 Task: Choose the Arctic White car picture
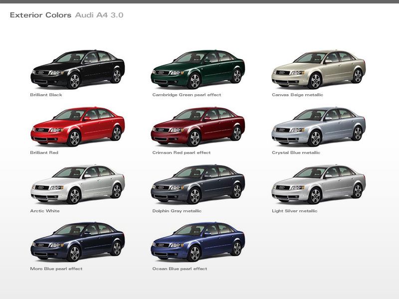[x=77, y=185]
